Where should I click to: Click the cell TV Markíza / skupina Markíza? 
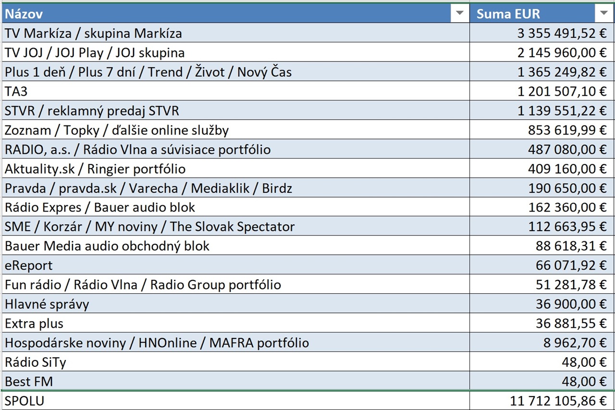234,33
